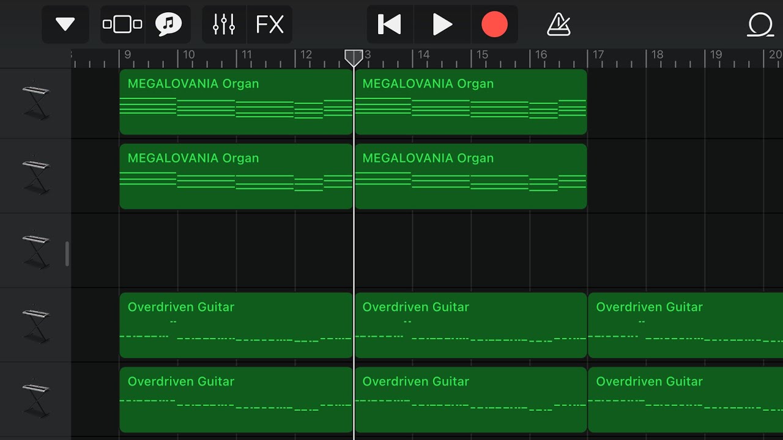Select second-track MEGALOVANIA Organ region at bar 9
783x440 pixels.
coord(236,177)
